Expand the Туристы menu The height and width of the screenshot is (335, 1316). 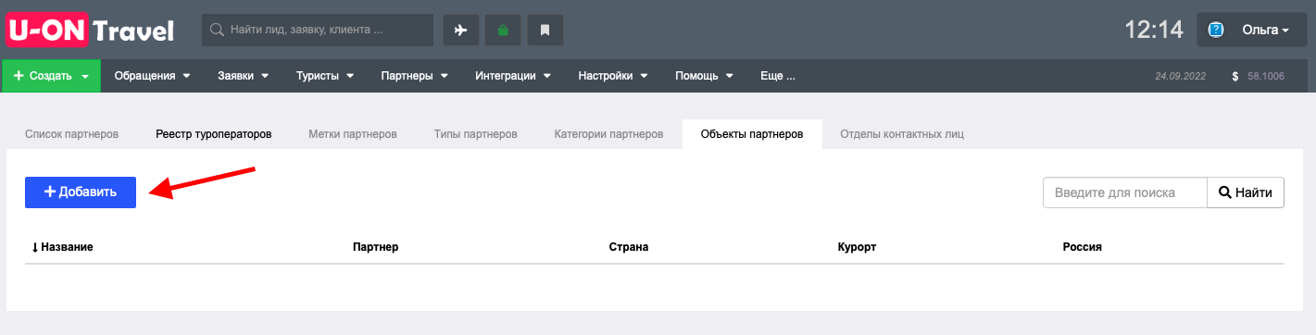click(326, 76)
